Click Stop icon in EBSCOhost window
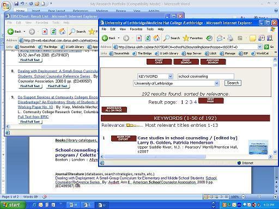This screenshot has height=209, width=279. tap(45, 32)
